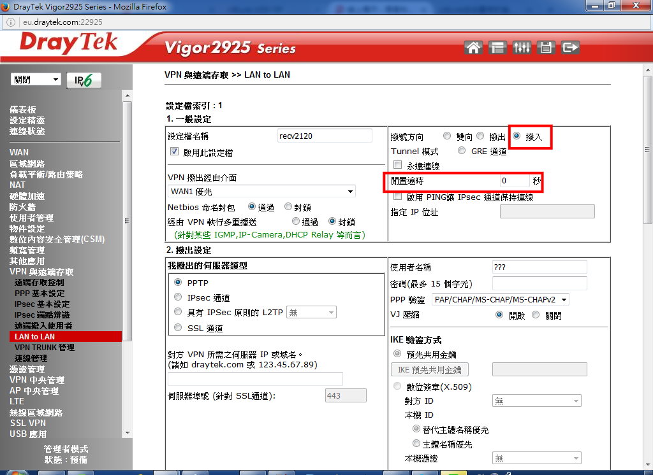
Task: Open the WAN1 優先 interface dropdown
Action: [262, 191]
